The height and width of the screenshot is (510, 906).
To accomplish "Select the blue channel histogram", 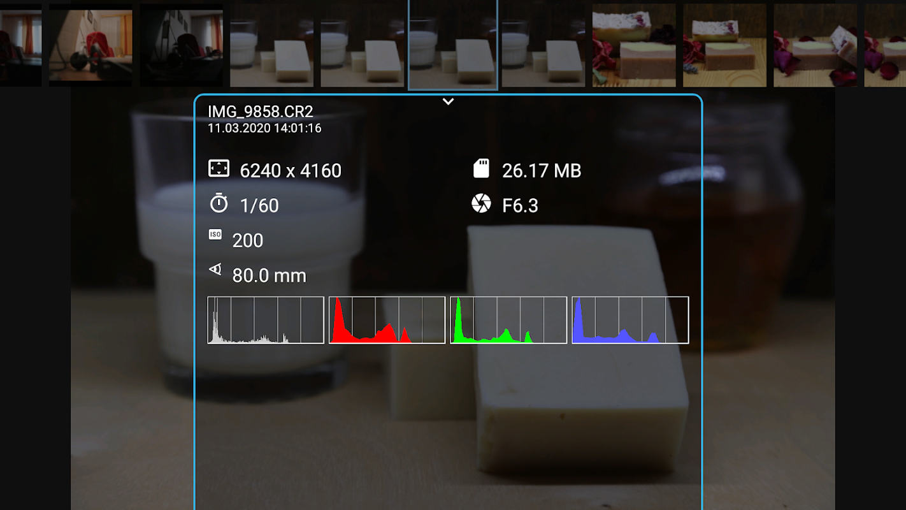I will click(x=630, y=320).
